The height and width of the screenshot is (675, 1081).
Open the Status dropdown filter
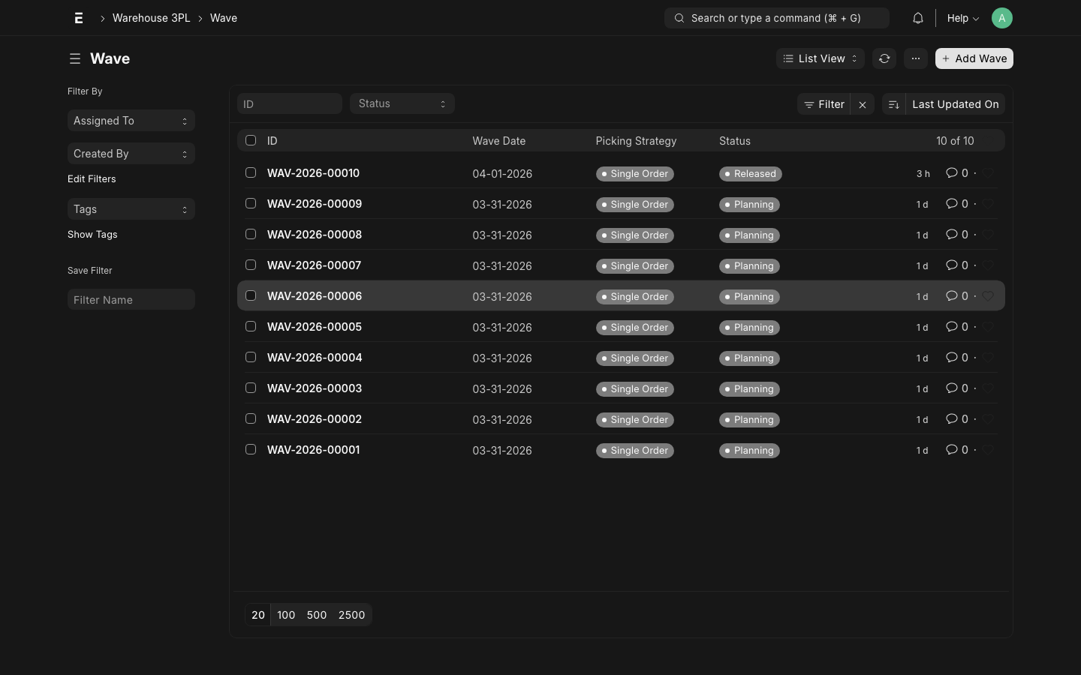[x=402, y=103]
